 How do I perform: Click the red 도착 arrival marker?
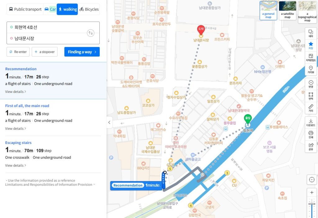(x=201, y=30)
